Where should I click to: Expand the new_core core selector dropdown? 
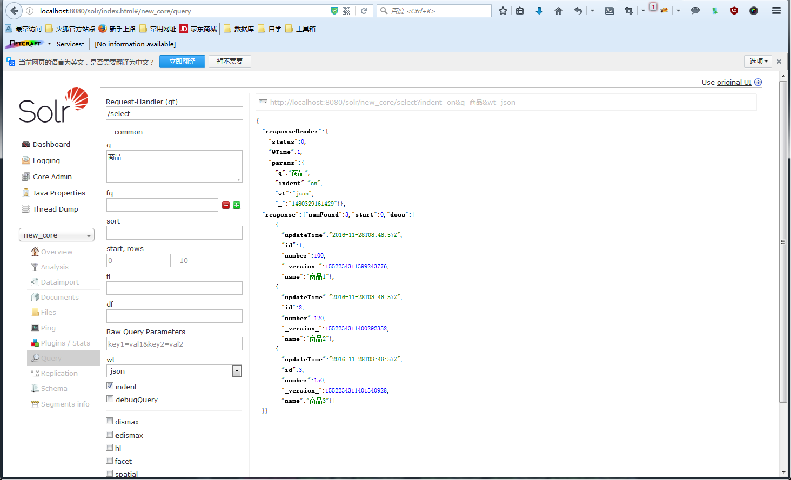point(57,235)
